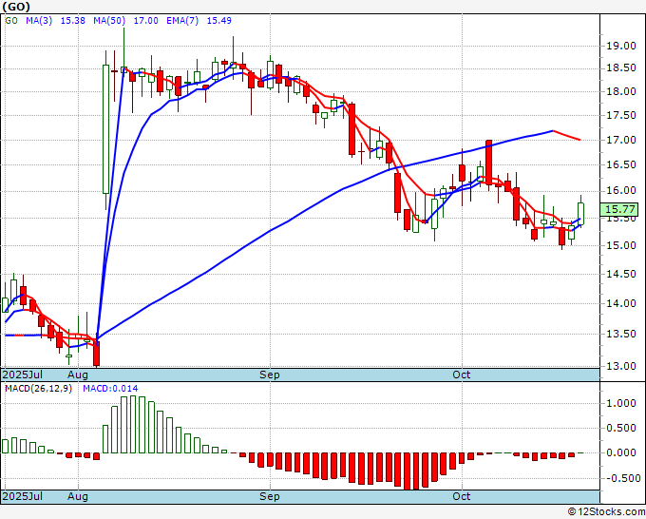Select the 15.38 MA(3) value
The image size is (646, 519).
[x=72, y=21]
